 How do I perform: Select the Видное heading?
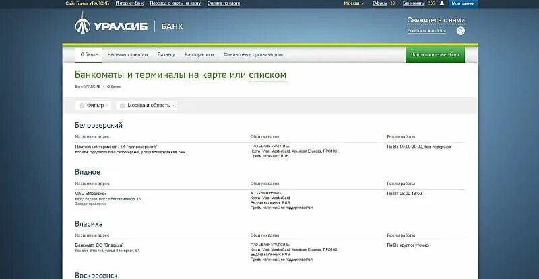click(88, 172)
